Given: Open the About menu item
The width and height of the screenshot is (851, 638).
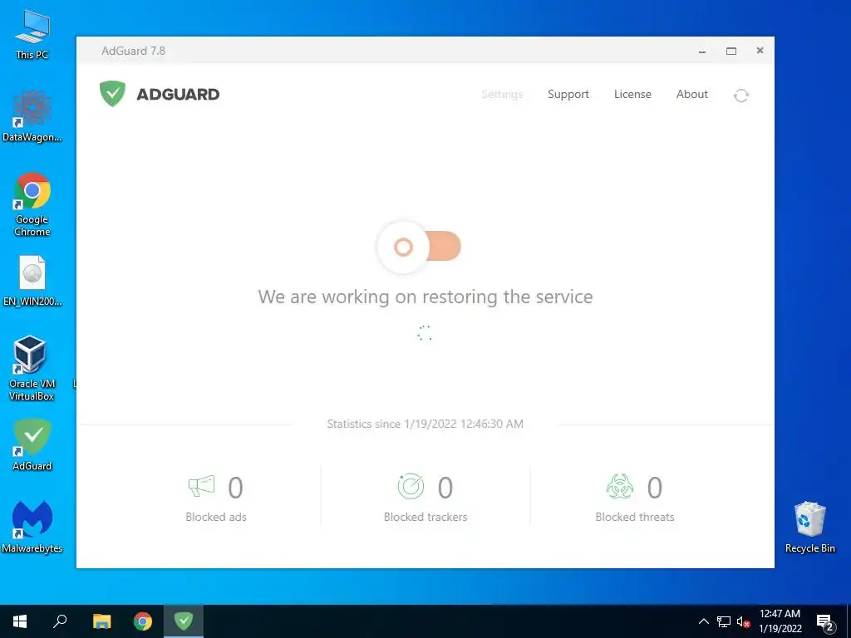Looking at the screenshot, I should 692,95.
